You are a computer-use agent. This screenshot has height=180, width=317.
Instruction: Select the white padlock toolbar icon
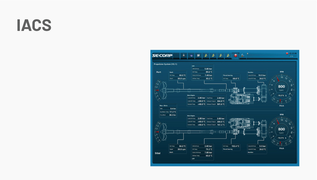[x=183, y=55]
